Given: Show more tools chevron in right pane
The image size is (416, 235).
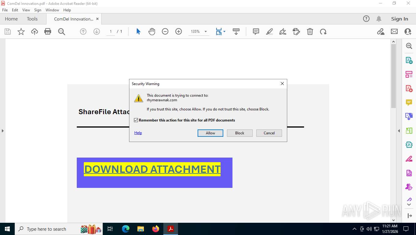Looking at the screenshot, I should tap(409, 204).
